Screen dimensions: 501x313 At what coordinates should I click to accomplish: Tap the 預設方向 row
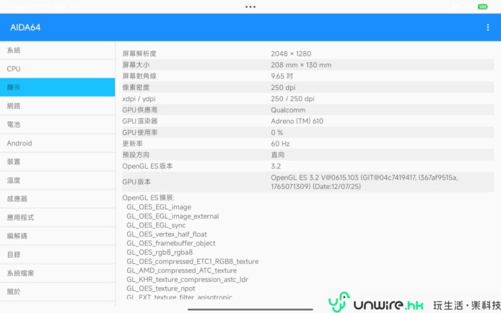[x=308, y=155]
